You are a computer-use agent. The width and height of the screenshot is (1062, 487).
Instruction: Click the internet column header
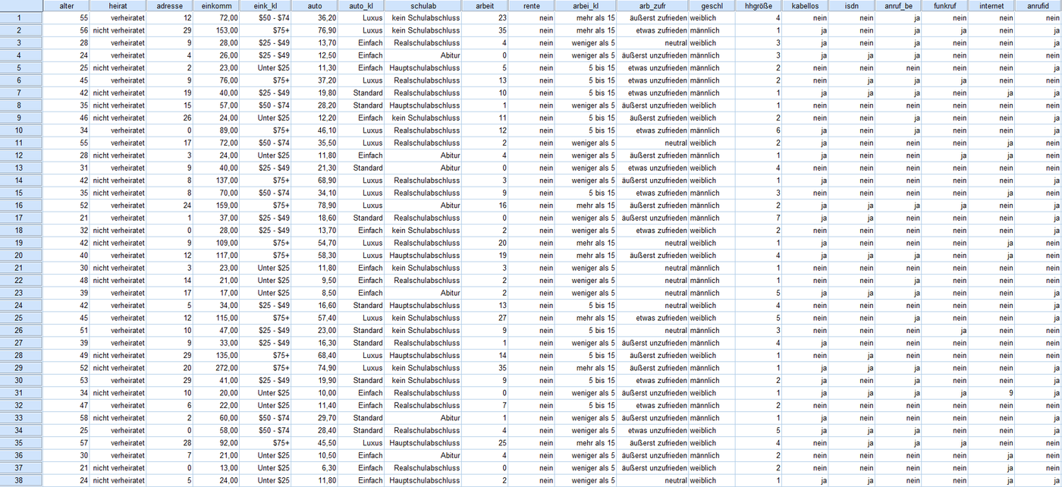click(x=991, y=5)
